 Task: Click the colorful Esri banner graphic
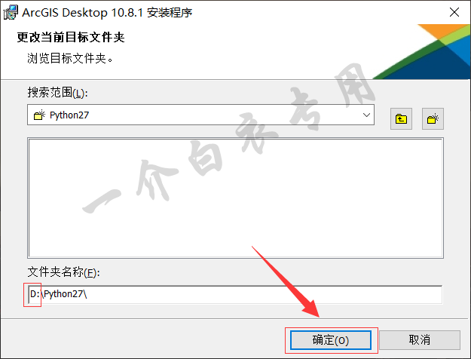pos(421,52)
